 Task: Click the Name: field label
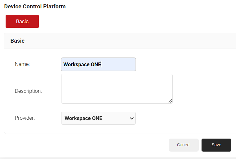point(22,64)
